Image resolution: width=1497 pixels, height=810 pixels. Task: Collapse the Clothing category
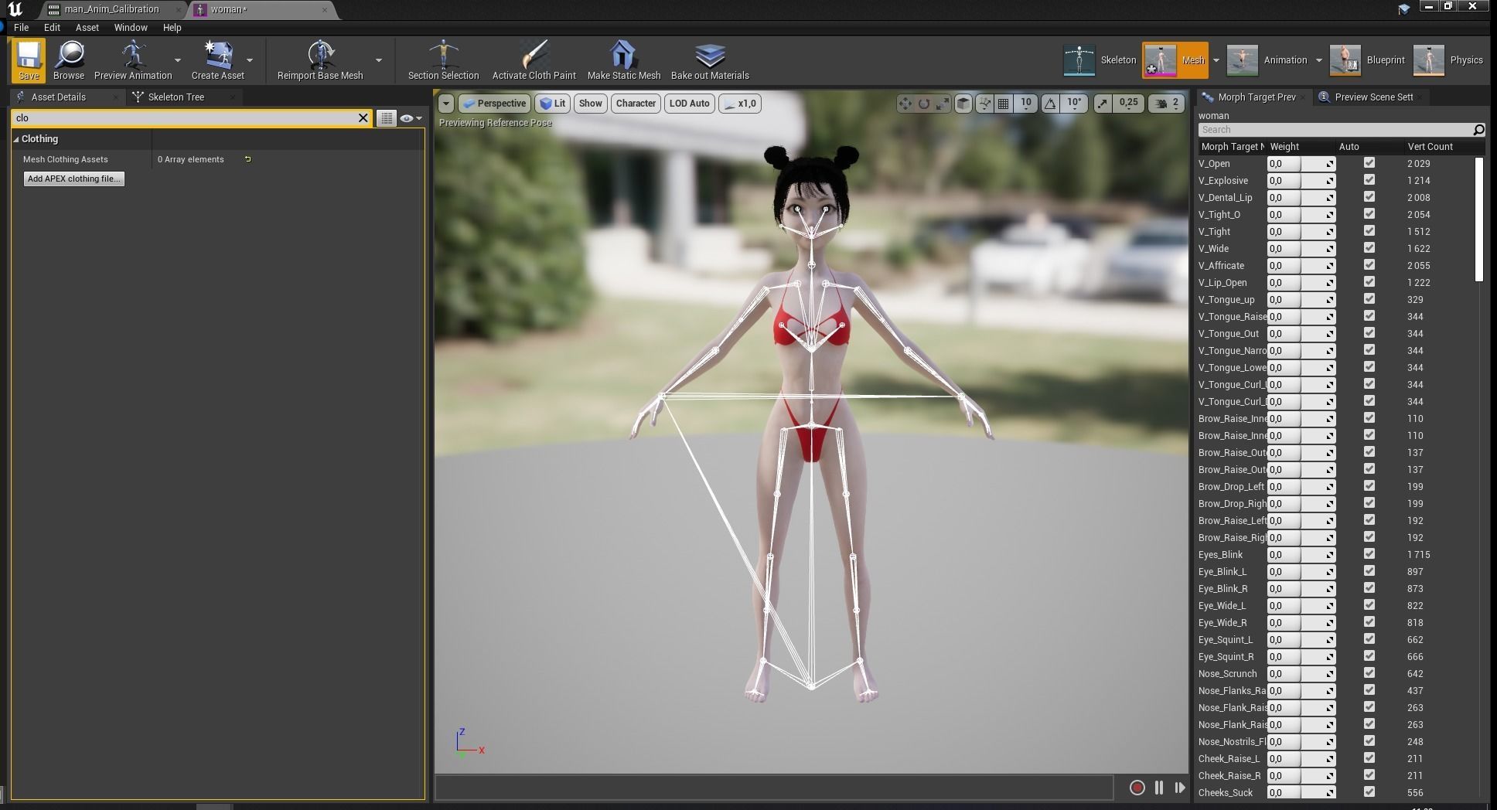point(16,139)
